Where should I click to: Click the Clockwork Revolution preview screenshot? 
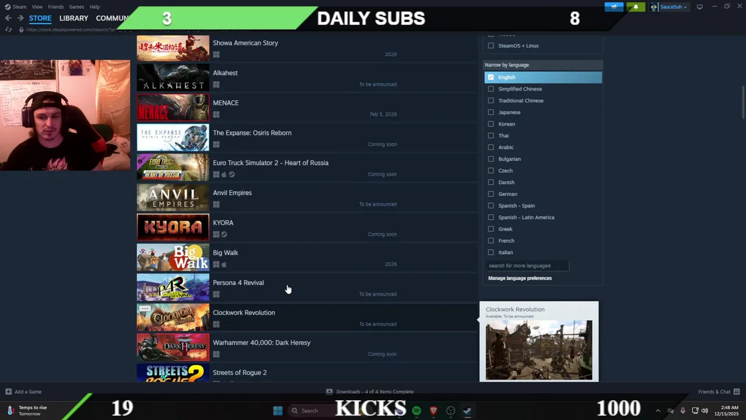pyautogui.click(x=539, y=350)
